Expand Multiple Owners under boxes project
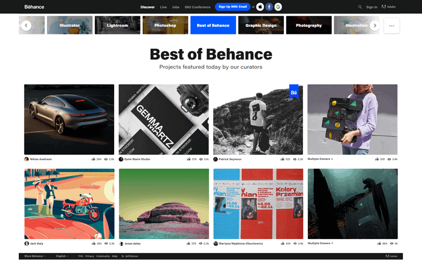 click(320, 159)
